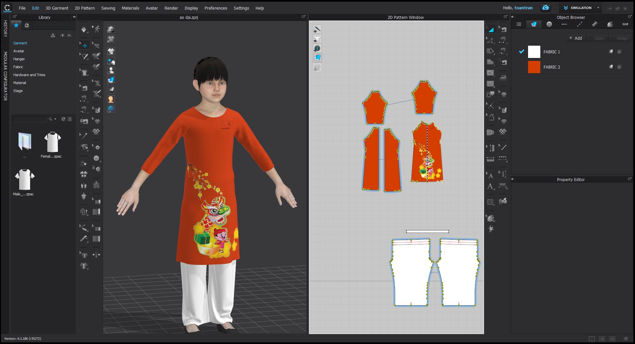Click the Library download icon
The width and height of the screenshot is (635, 344).
[53, 35]
